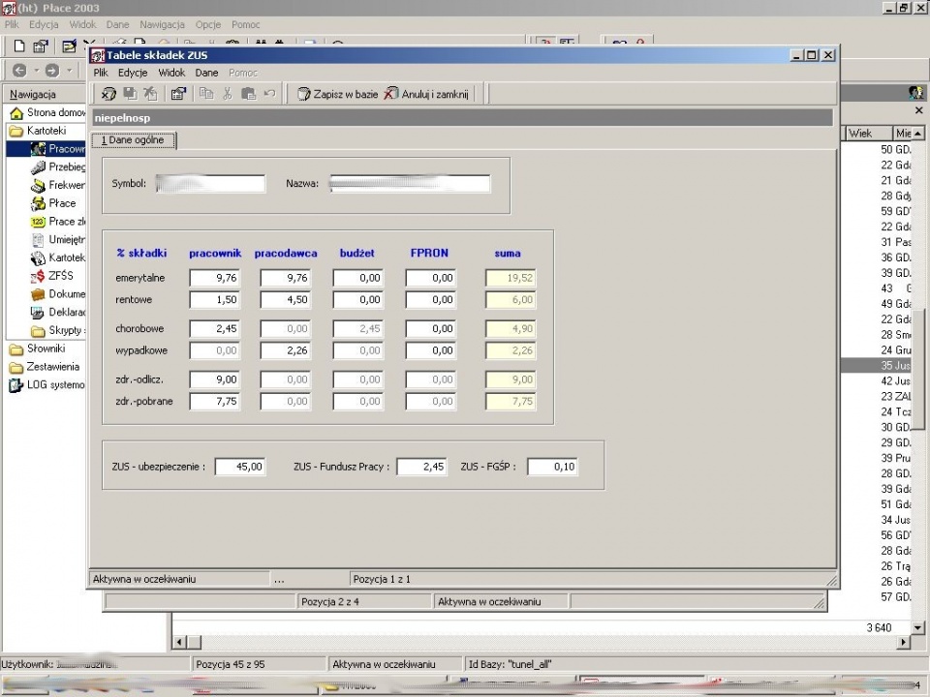The width and height of the screenshot is (930, 697).
Task: Open Płace item icon in navigation
Action: pyautogui.click(x=38, y=203)
